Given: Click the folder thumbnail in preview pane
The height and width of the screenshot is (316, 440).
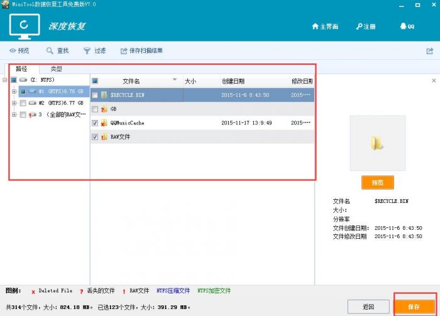Looking at the screenshot, I should pos(377,143).
